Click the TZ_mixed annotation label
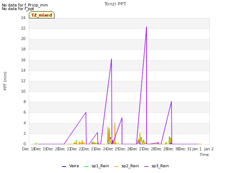231x173 pixels. click(42, 15)
